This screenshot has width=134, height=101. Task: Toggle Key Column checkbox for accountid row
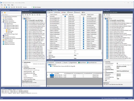click(65, 16)
